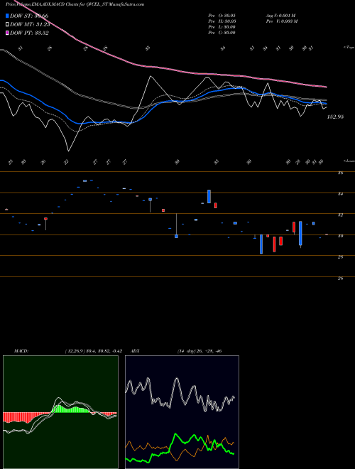Click the 32 price axis label
The image size is (355, 469).
[340, 215]
